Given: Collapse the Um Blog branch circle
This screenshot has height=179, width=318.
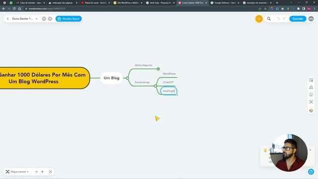Looking at the screenshot, I should pyautogui.click(x=127, y=78).
